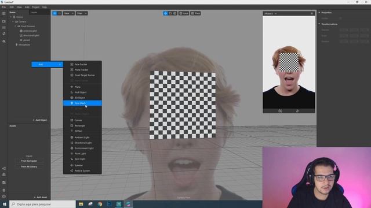This screenshot has height=208, width=371.
Task: Click the Add Asset button
Action: 41,197
